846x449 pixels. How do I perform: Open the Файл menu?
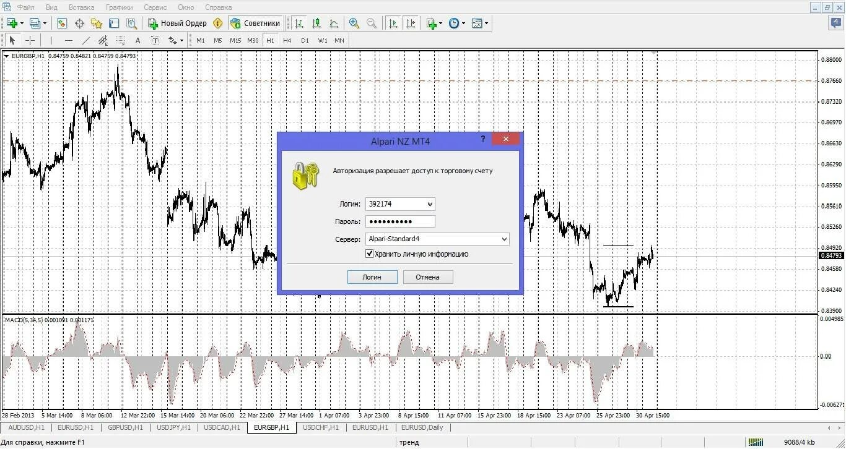click(x=25, y=7)
